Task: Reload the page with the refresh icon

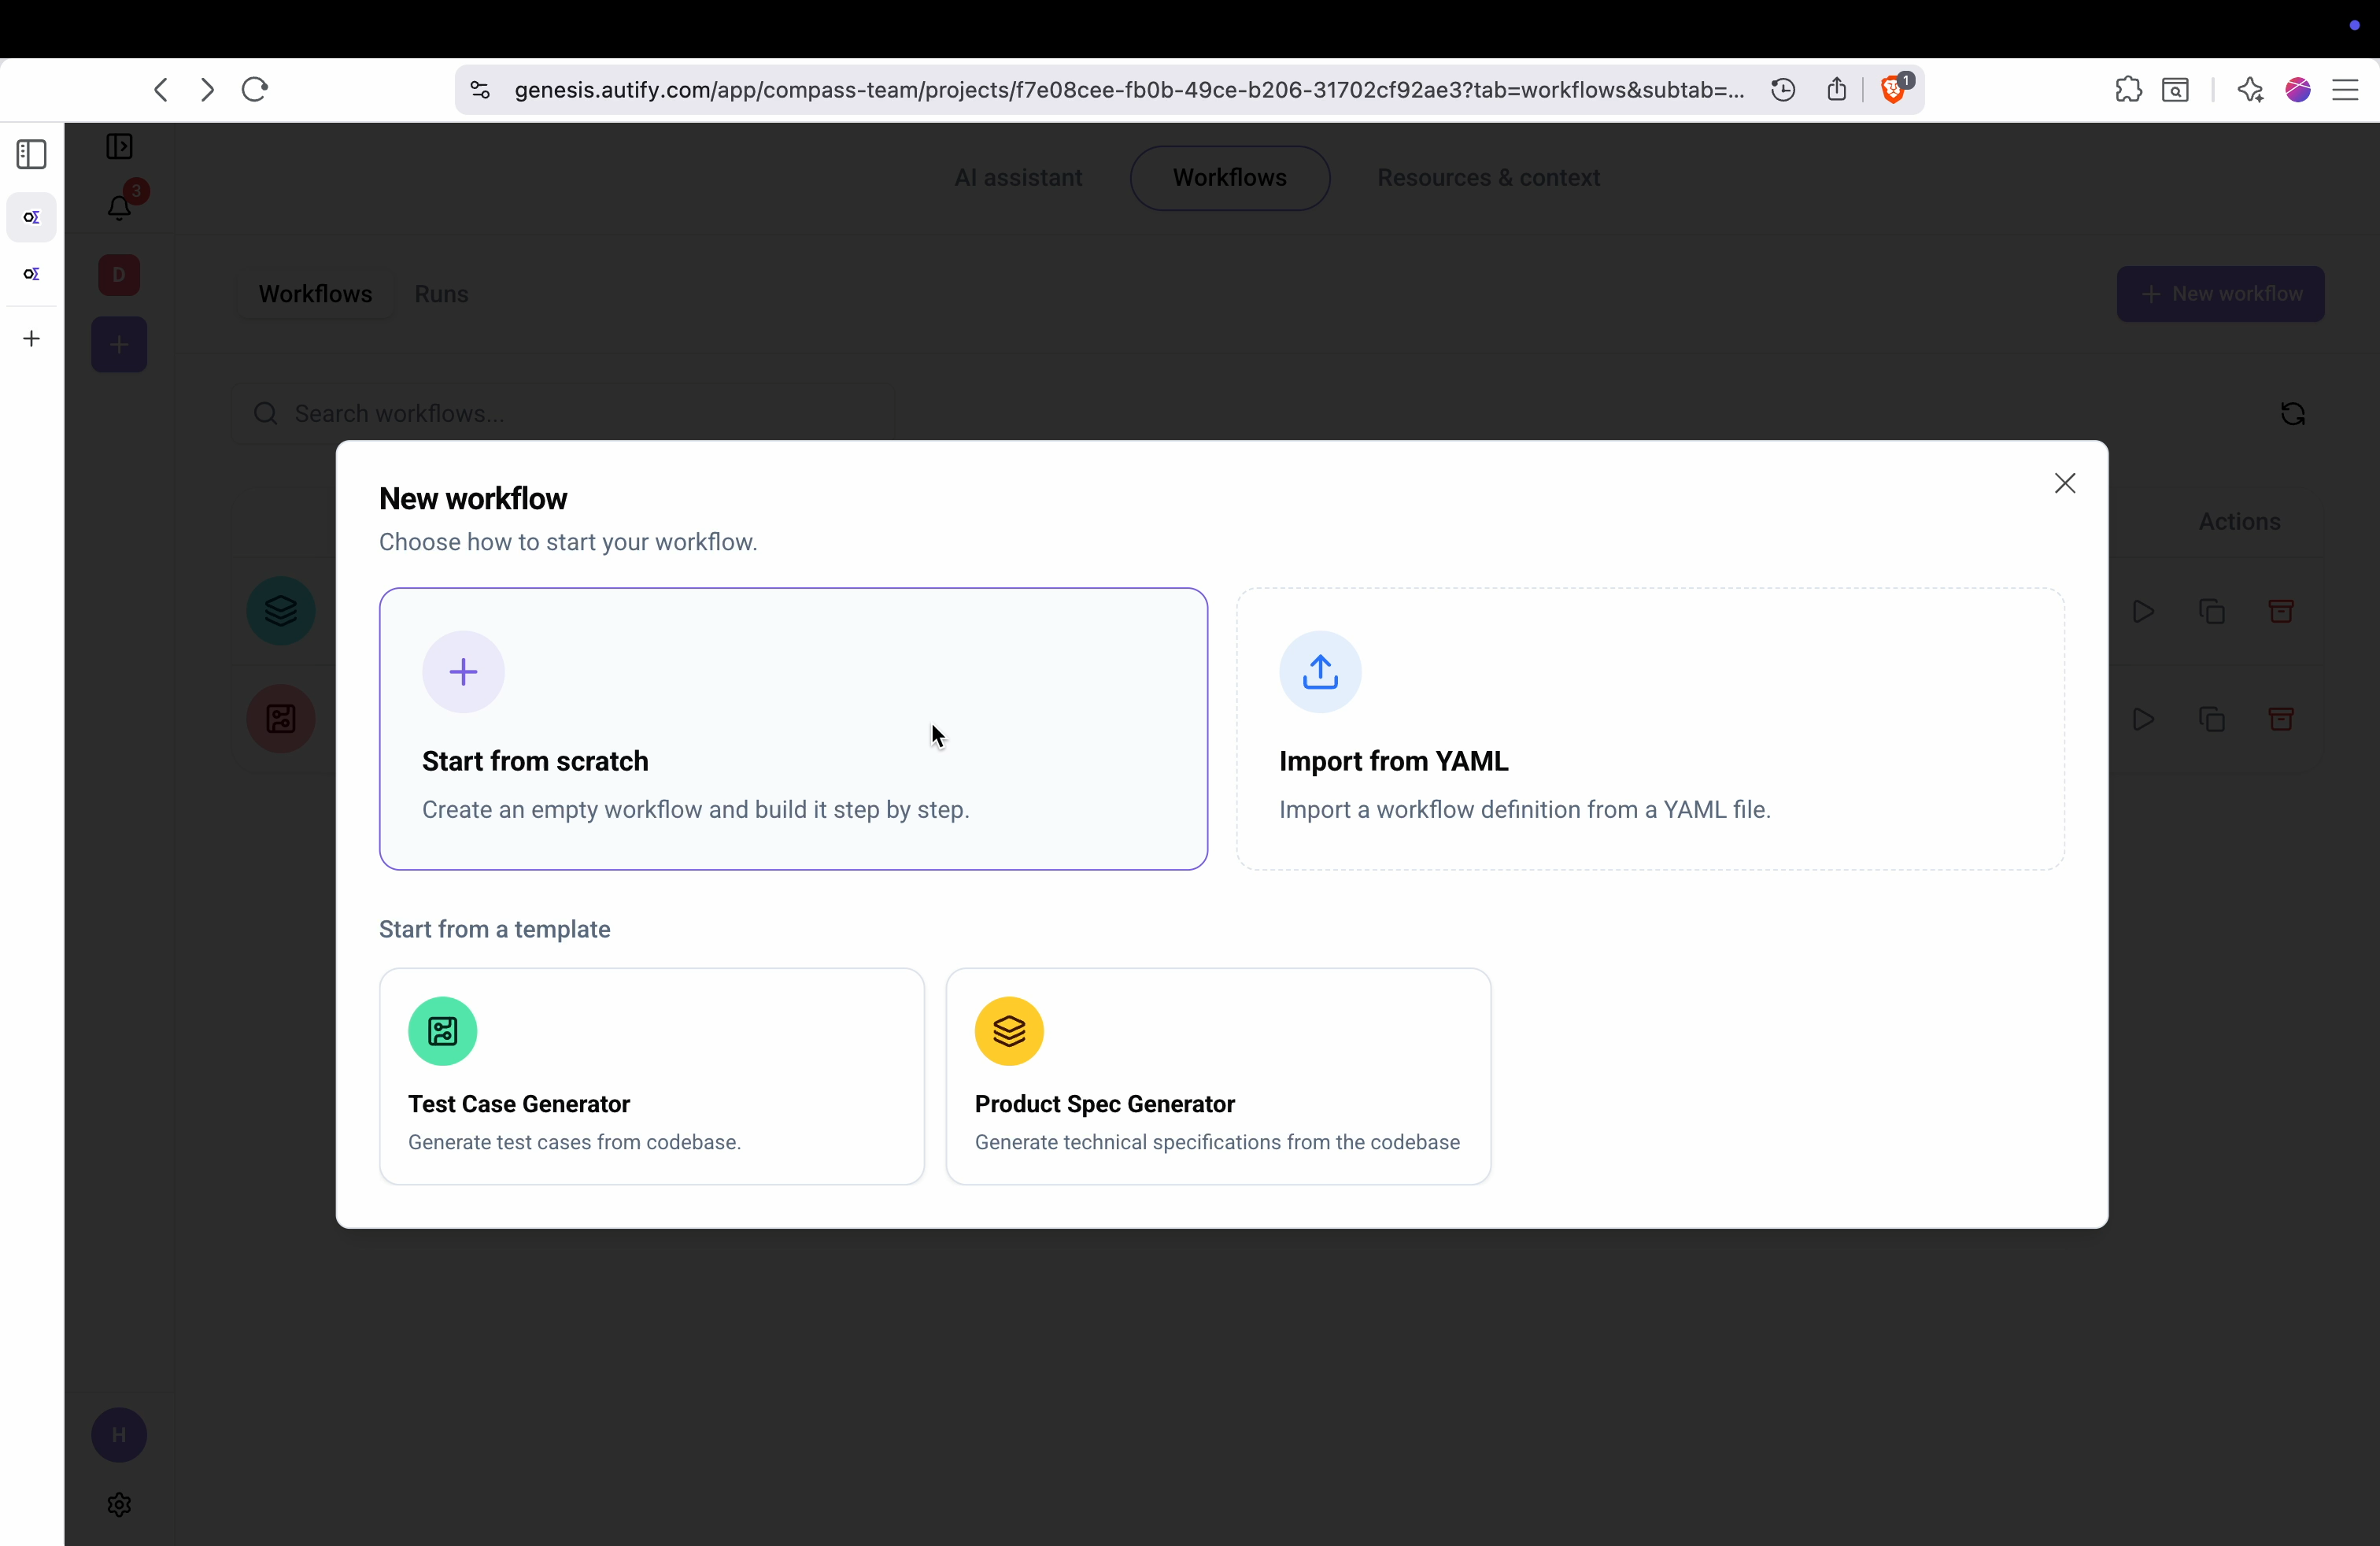Action: pyautogui.click(x=255, y=90)
